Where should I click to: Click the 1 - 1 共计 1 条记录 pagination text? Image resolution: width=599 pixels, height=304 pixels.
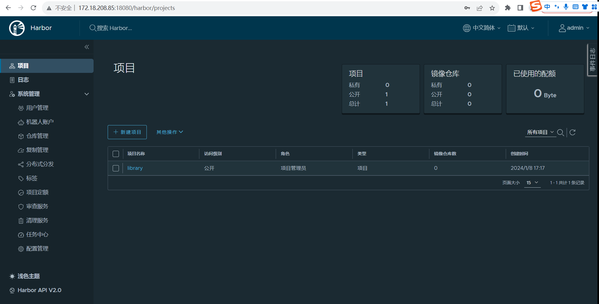(567, 183)
